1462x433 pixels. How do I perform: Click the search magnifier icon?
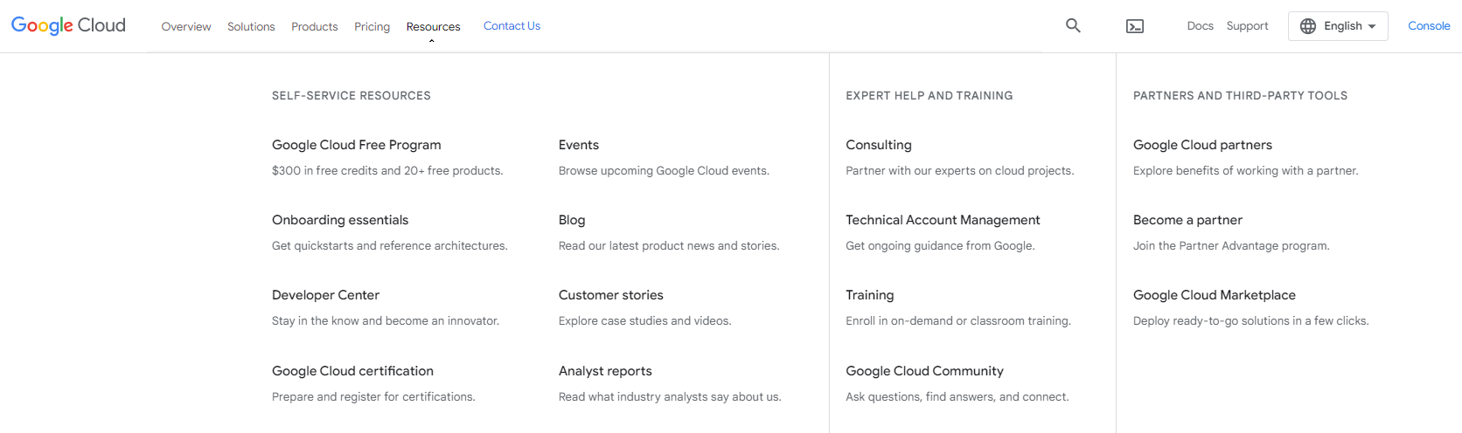1073,26
